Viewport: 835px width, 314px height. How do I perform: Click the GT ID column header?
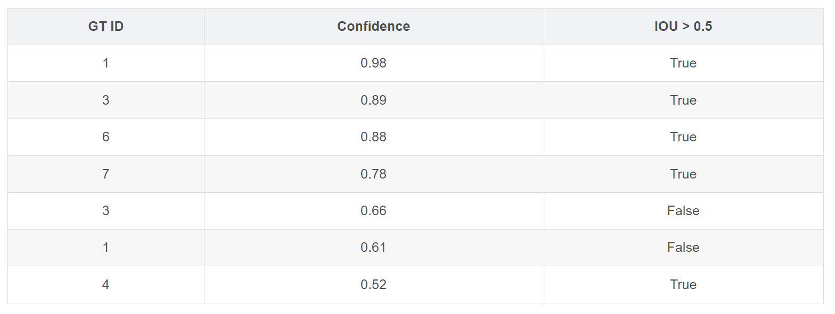pos(106,27)
